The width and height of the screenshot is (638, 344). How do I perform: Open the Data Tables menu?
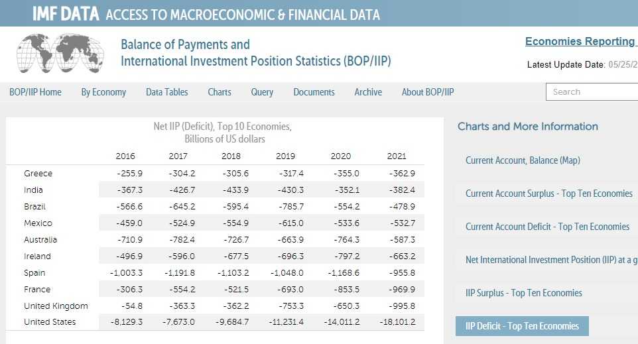[167, 92]
